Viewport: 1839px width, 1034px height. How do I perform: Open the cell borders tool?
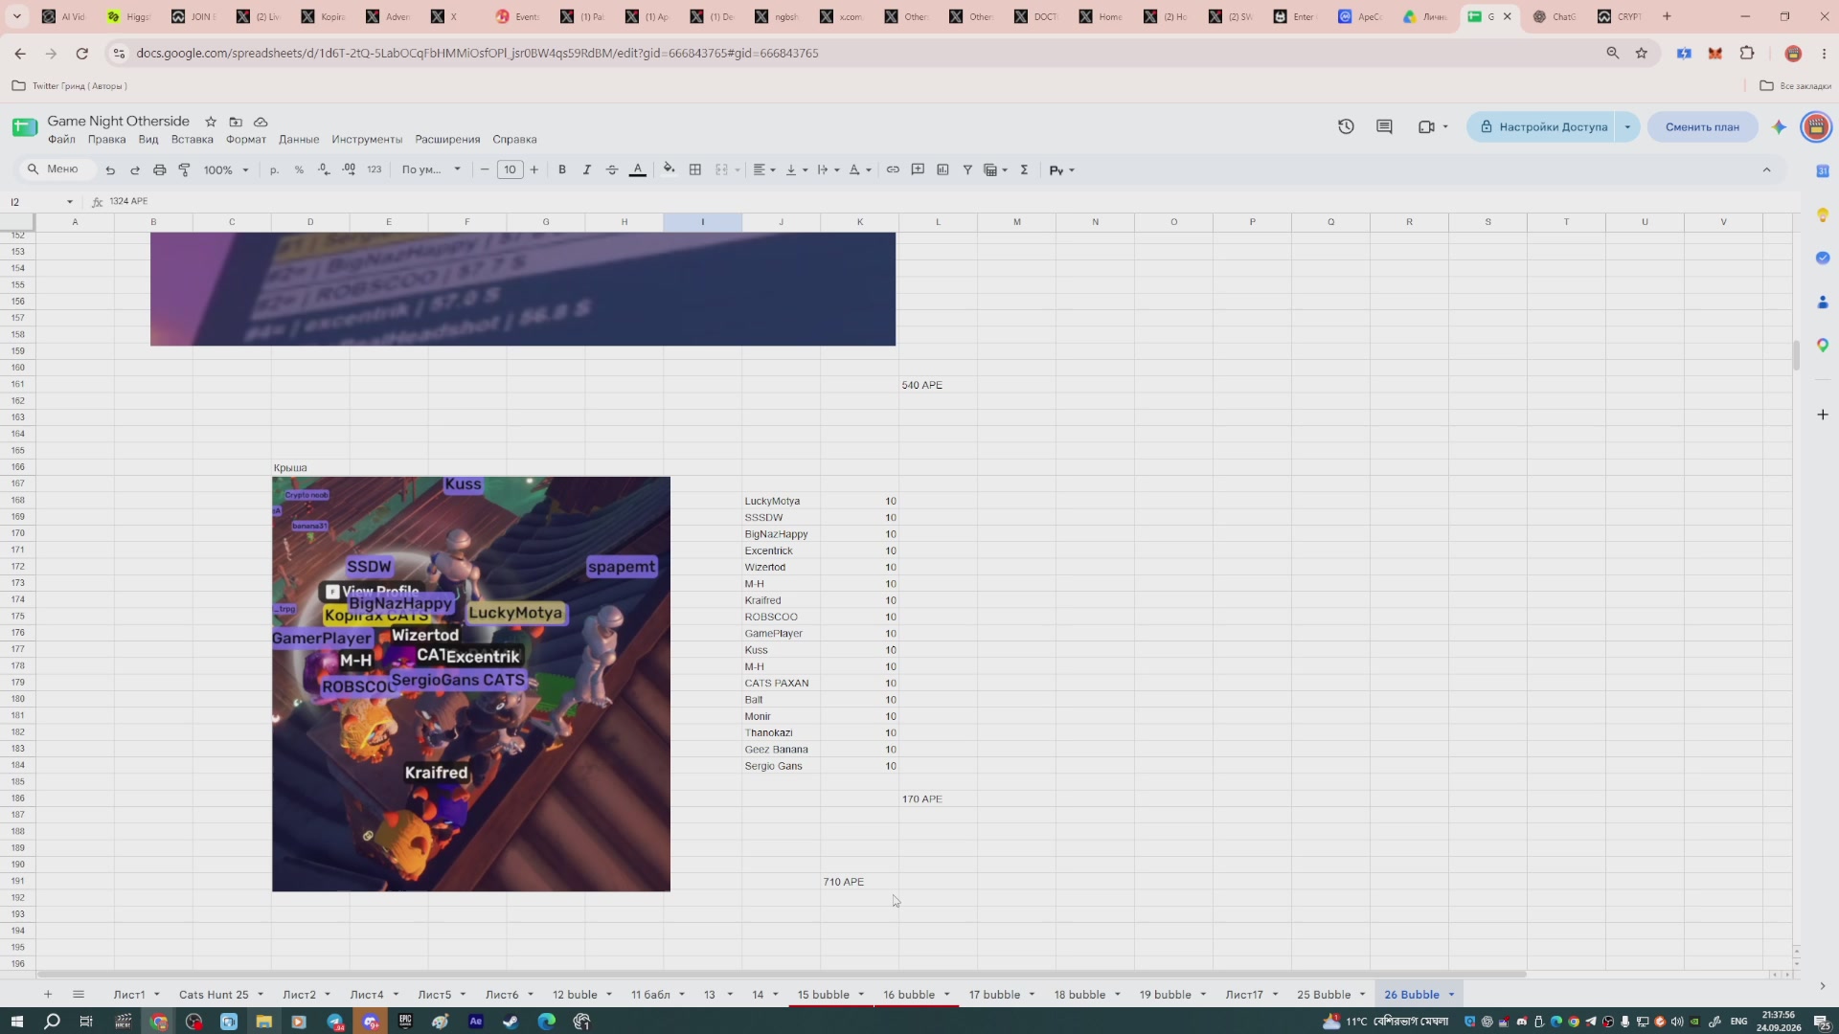[x=695, y=170]
